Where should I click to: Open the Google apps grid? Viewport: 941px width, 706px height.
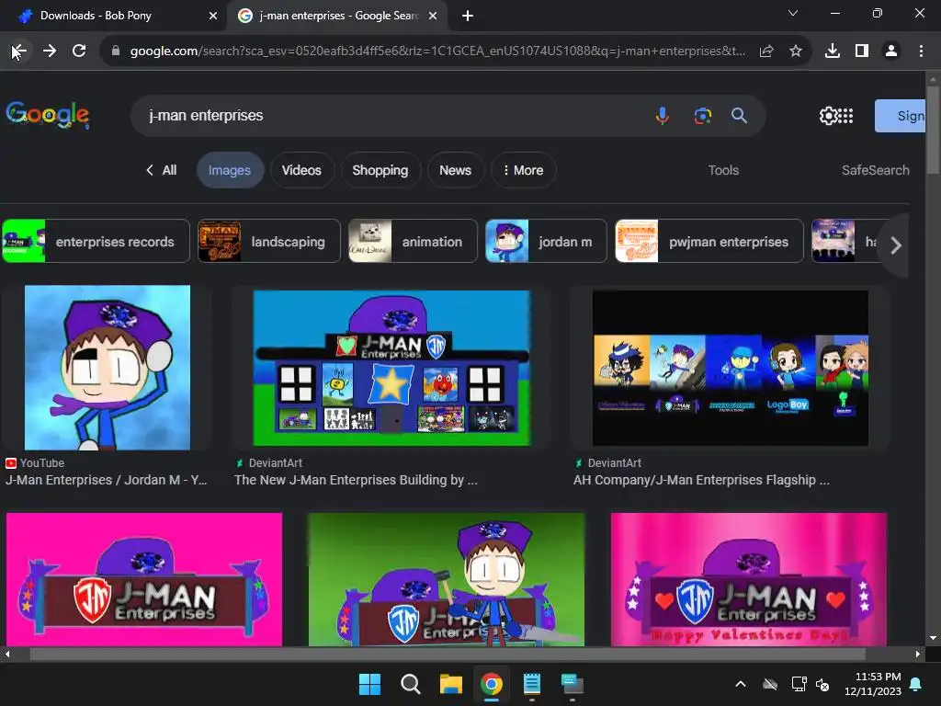click(x=845, y=116)
